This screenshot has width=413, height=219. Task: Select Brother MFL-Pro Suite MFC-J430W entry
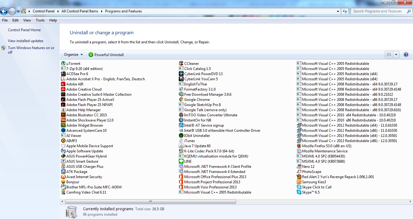pyautogui.click(x=92, y=187)
